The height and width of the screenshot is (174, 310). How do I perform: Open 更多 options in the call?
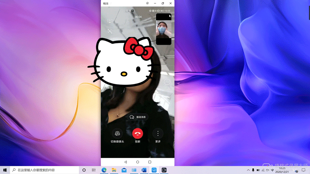coord(158,134)
